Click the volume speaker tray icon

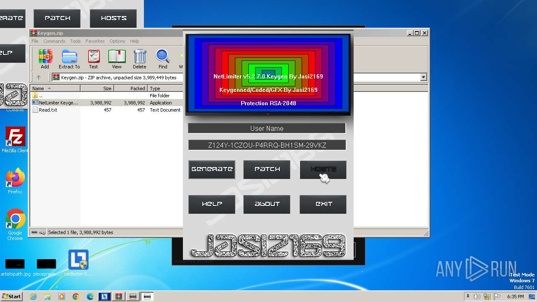click(477, 297)
